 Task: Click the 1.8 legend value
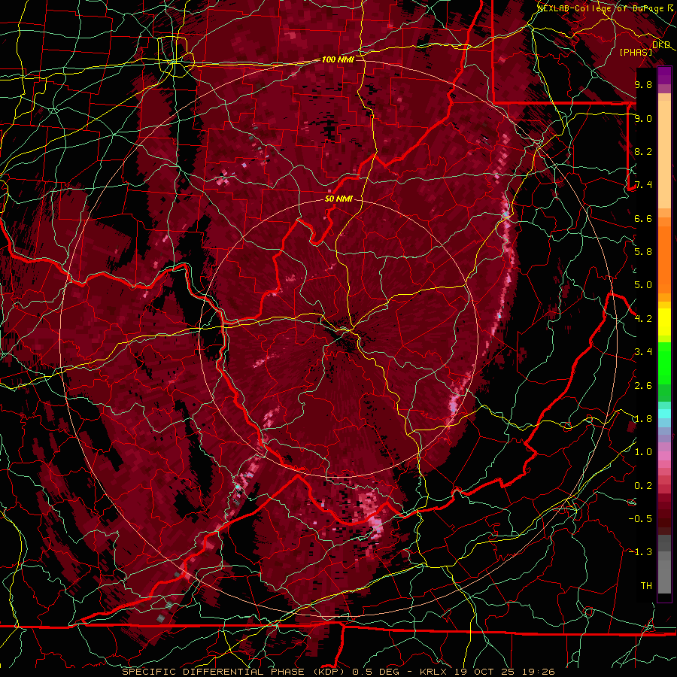coord(643,419)
